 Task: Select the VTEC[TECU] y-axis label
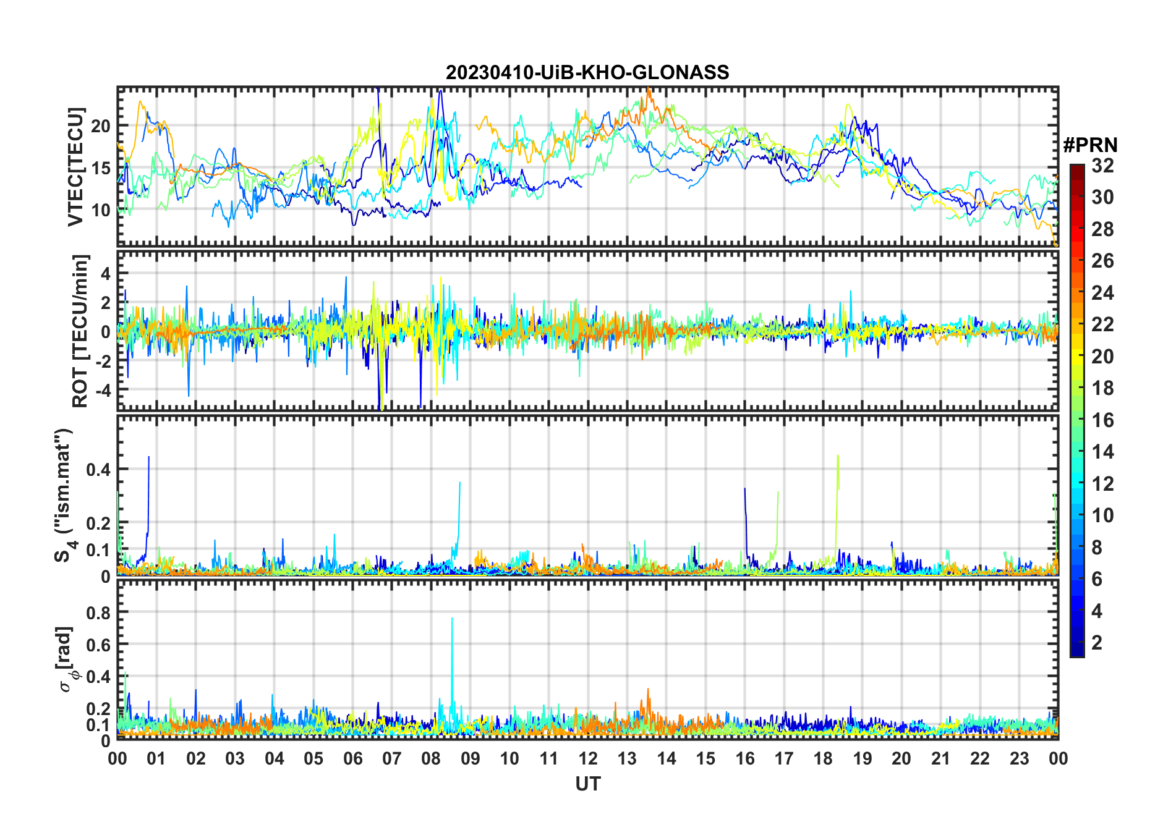click(x=75, y=167)
